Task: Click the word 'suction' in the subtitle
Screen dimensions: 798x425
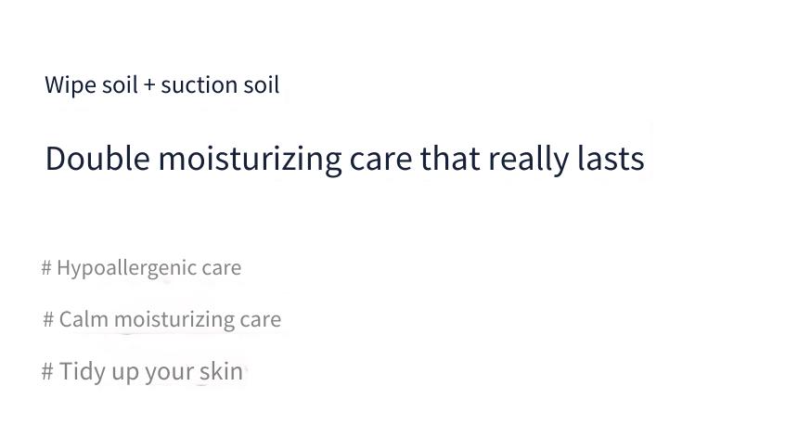Action: point(199,85)
